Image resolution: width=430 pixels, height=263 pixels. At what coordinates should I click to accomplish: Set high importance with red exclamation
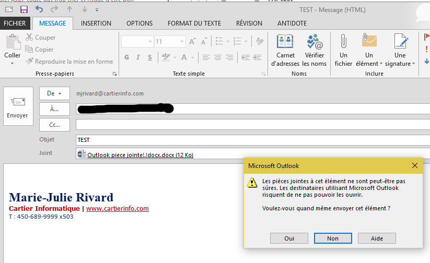(426, 49)
